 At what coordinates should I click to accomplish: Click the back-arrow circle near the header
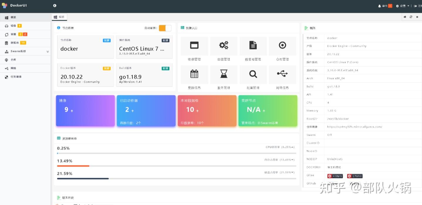[54, 5]
